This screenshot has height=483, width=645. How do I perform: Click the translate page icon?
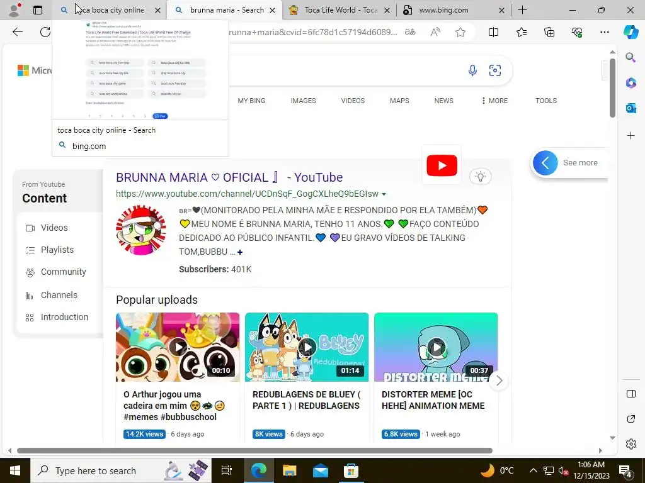(x=410, y=32)
